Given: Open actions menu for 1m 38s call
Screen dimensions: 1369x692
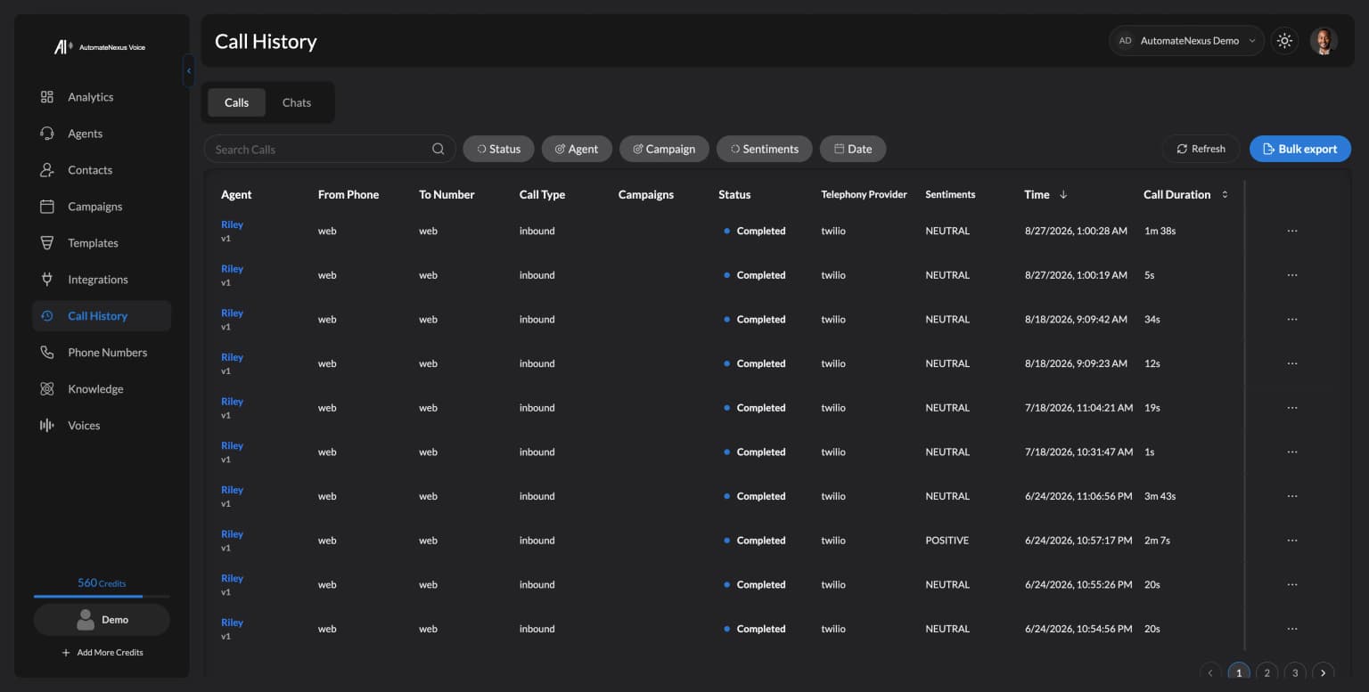Looking at the screenshot, I should [x=1292, y=231].
